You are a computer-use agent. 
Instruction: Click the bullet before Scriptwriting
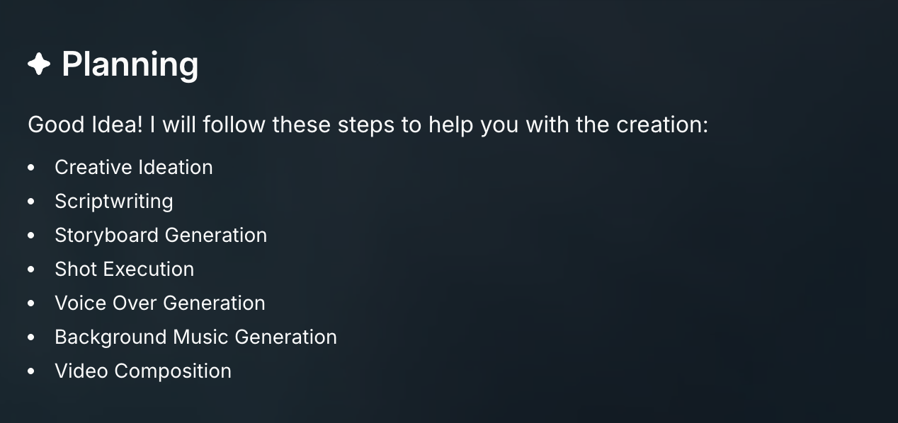pyautogui.click(x=31, y=202)
